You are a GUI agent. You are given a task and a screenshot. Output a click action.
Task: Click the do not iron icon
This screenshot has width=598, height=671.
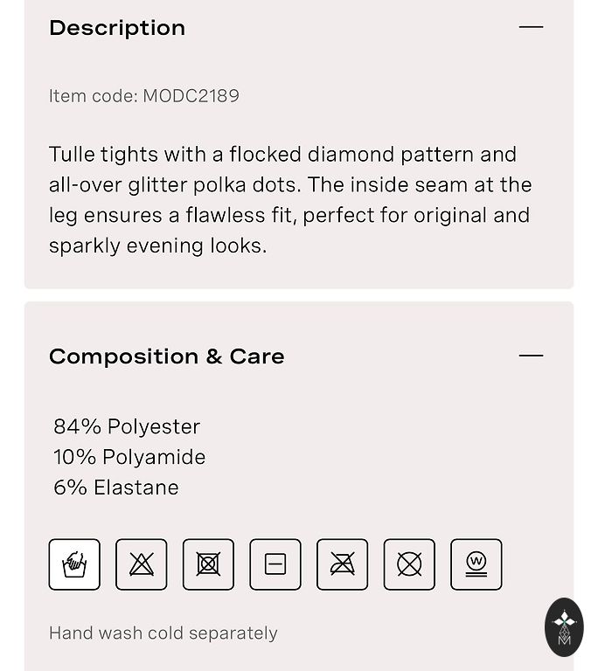tap(342, 564)
